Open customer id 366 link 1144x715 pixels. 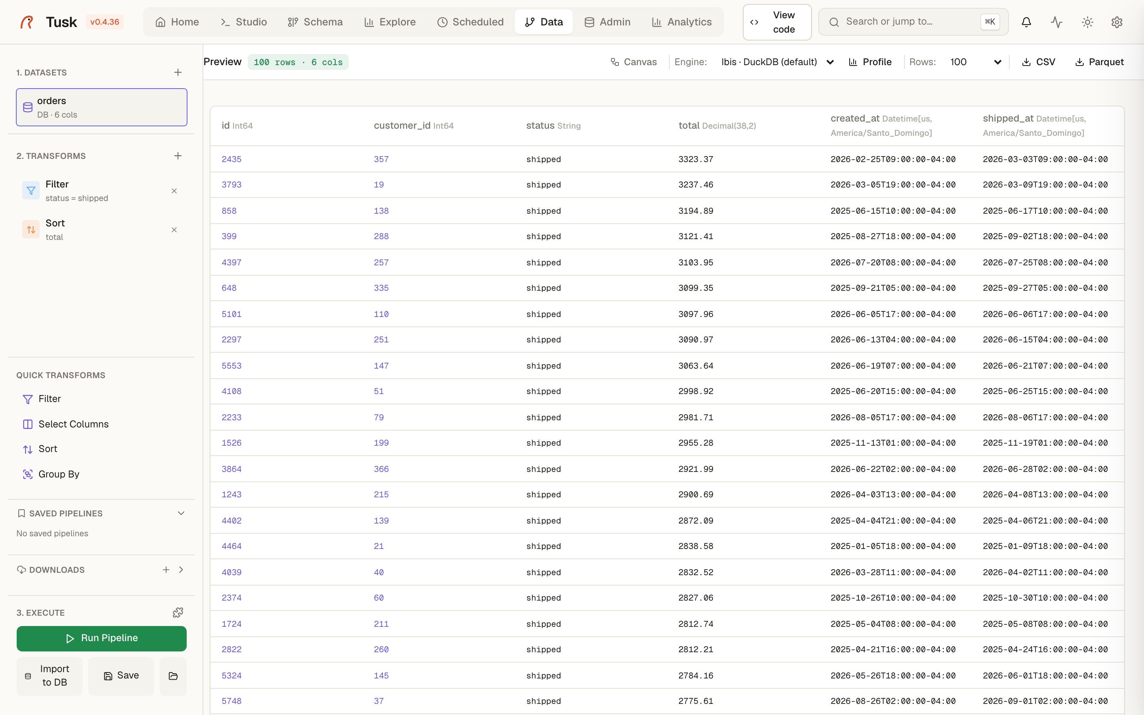381,469
